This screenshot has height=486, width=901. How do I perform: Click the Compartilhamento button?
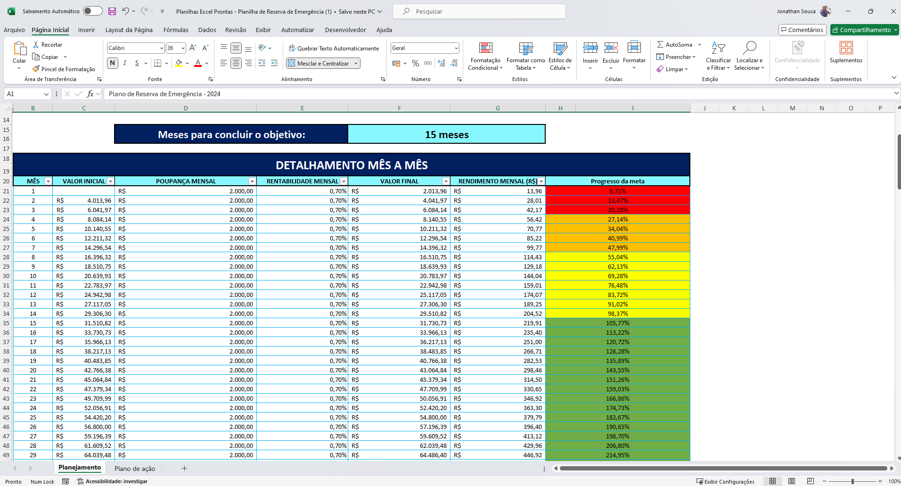click(x=864, y=30)
